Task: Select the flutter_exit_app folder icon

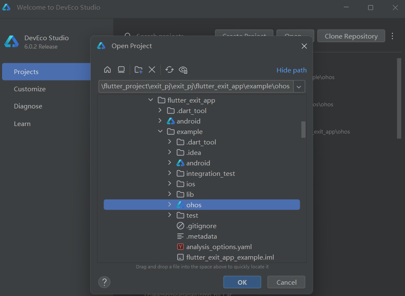Action: click(x=162, y=100)
